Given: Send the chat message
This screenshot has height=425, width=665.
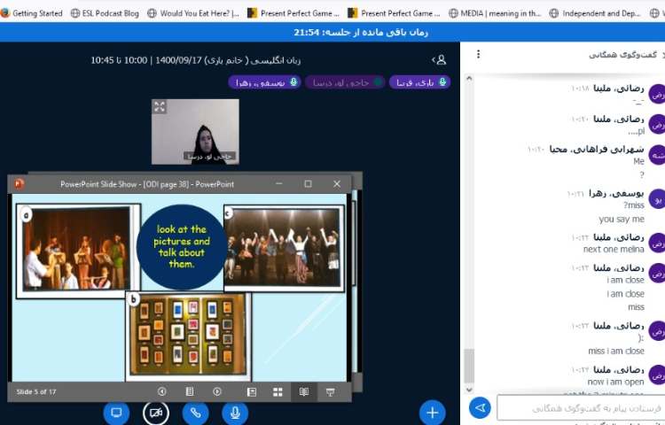Looking at the screenshot, I should [480, 407].
